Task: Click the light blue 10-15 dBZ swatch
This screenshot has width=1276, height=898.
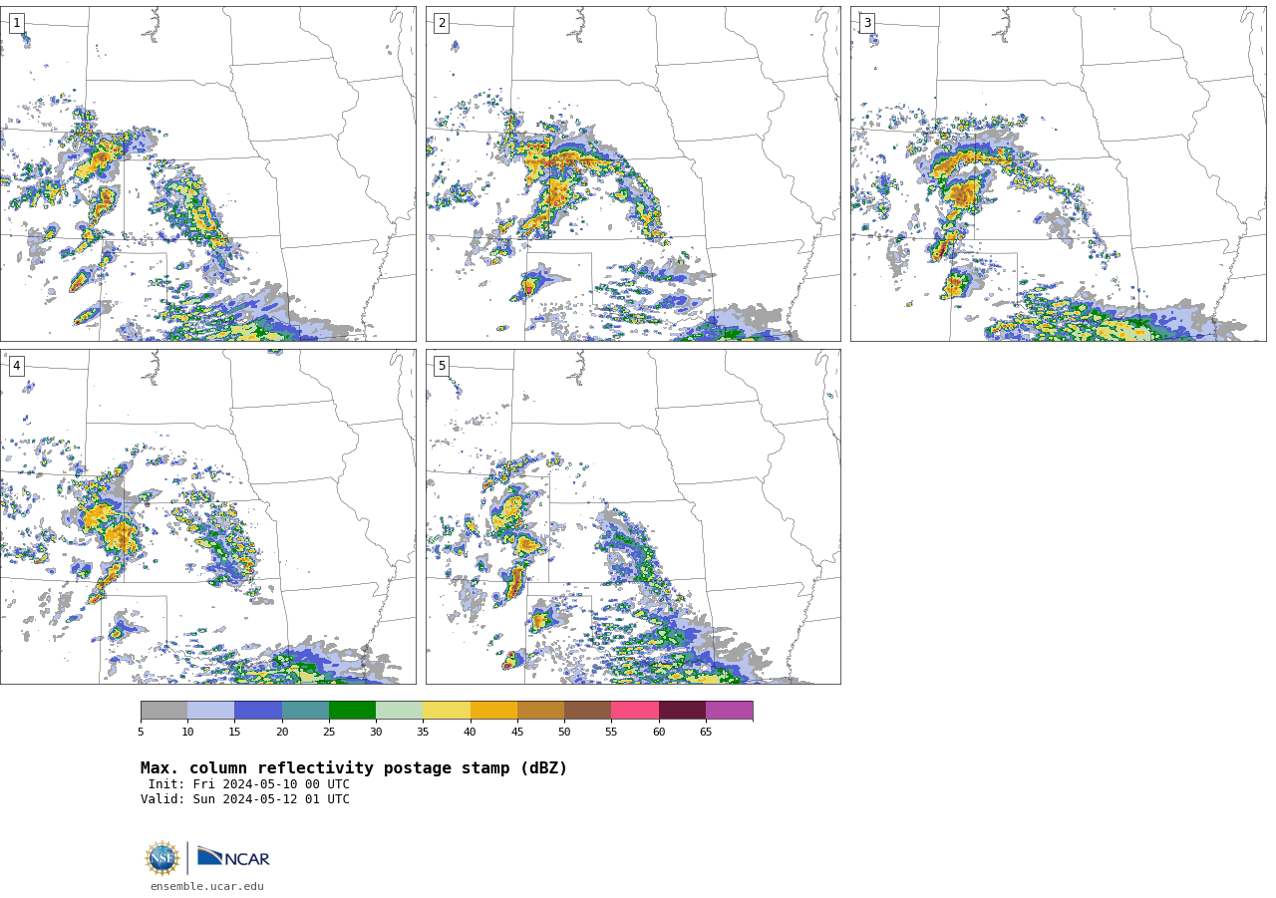Action: (x=211, y=710)
